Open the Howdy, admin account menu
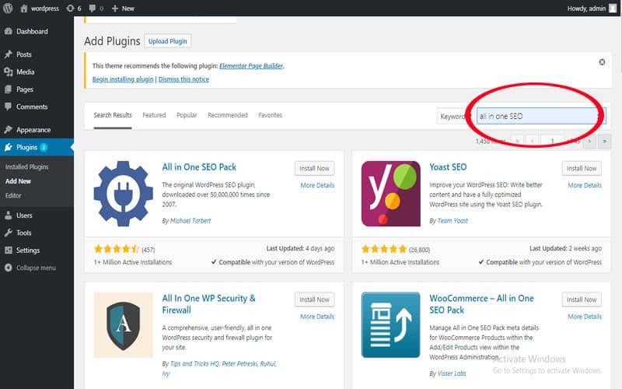622x389 pixels. click(592, 9)
